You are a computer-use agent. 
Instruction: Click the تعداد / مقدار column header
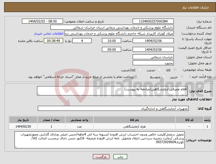tap(51, 120)
